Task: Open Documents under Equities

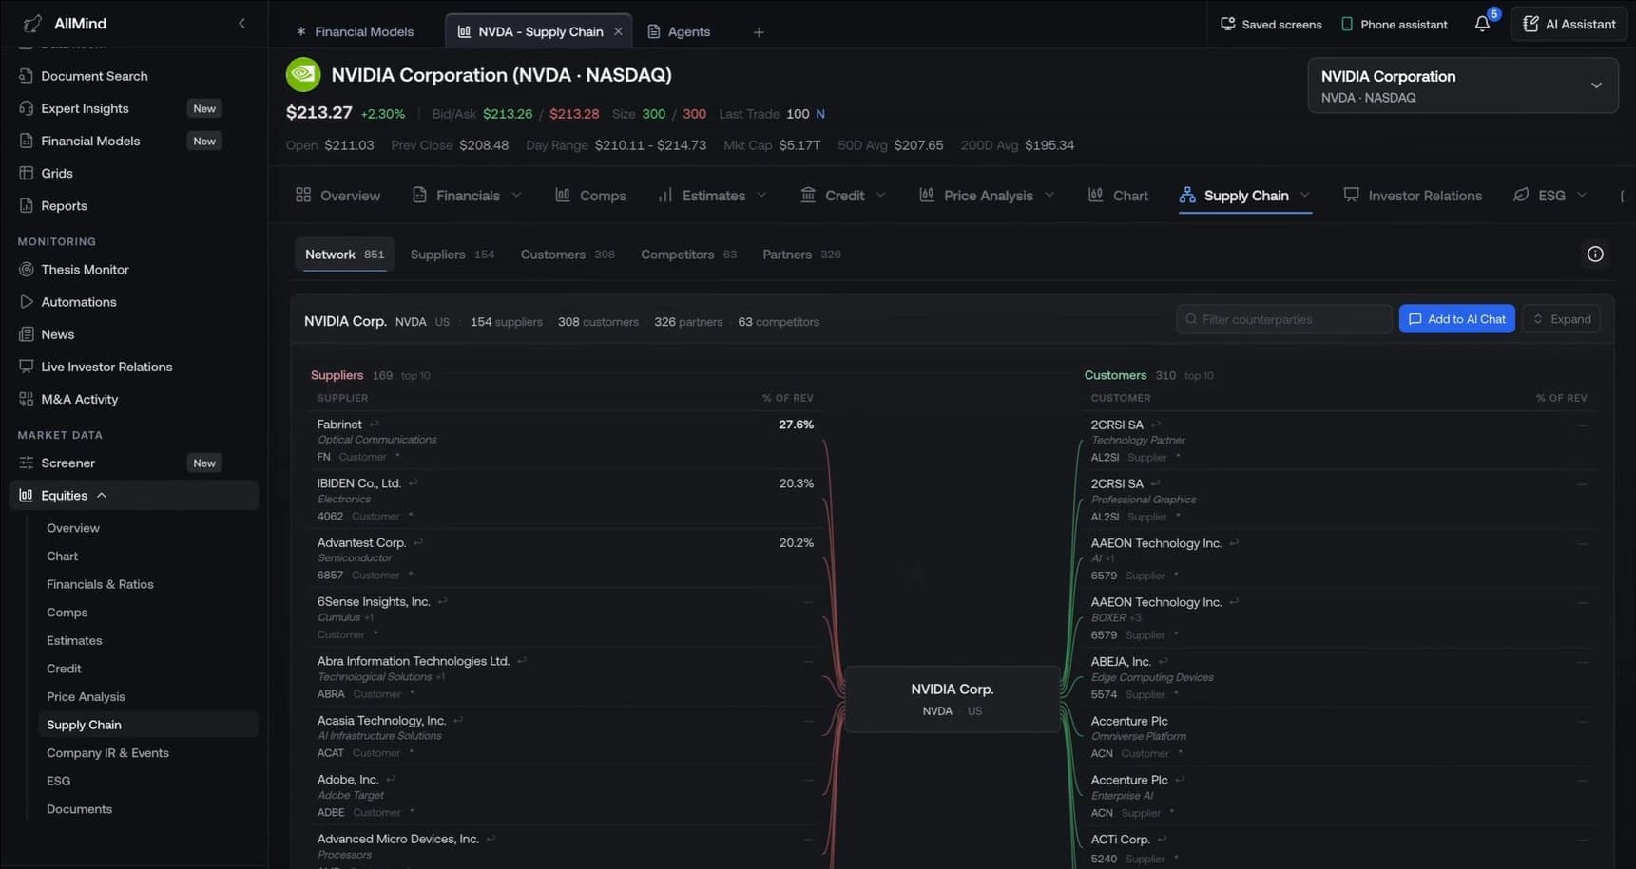Action: point(79,809)
